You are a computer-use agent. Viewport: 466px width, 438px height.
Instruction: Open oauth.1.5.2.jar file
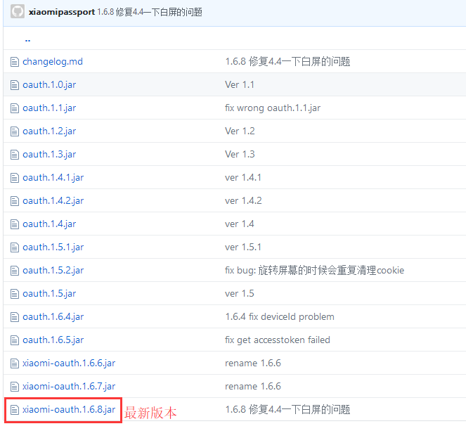click(53, 271)
